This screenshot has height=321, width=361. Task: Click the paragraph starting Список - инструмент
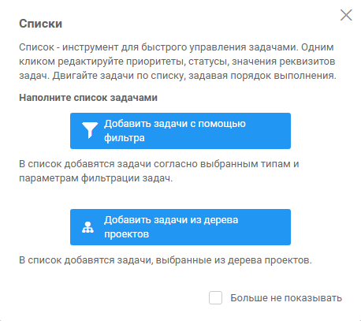pos(177,62)
